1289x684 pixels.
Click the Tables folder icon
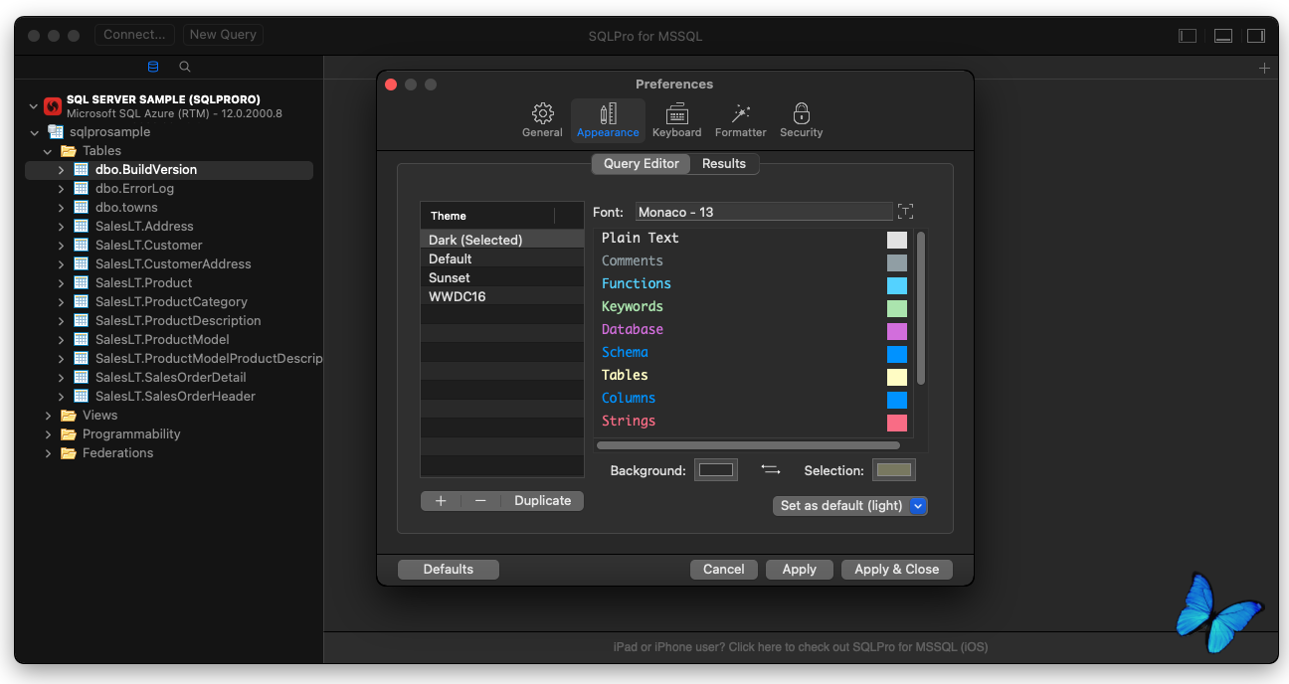[x=69, y=150]
